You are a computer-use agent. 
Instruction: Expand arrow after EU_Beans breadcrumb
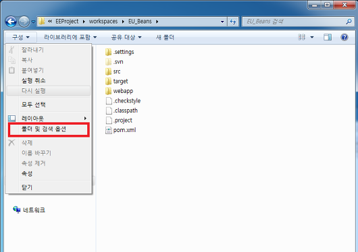(x=157, y=22)
